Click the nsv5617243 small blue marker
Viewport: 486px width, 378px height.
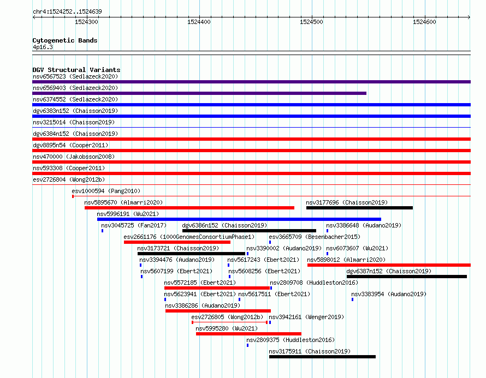pyautogui.click(x=228, y=265)
